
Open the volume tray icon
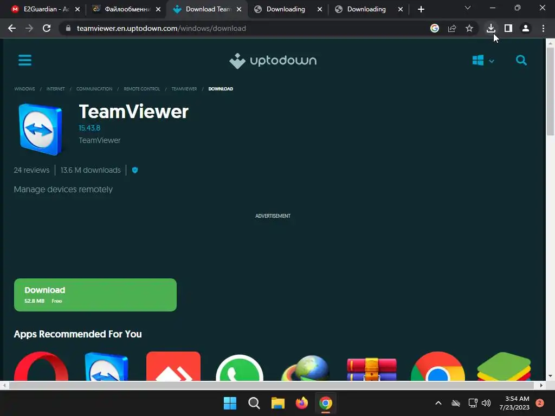[486, 403]
